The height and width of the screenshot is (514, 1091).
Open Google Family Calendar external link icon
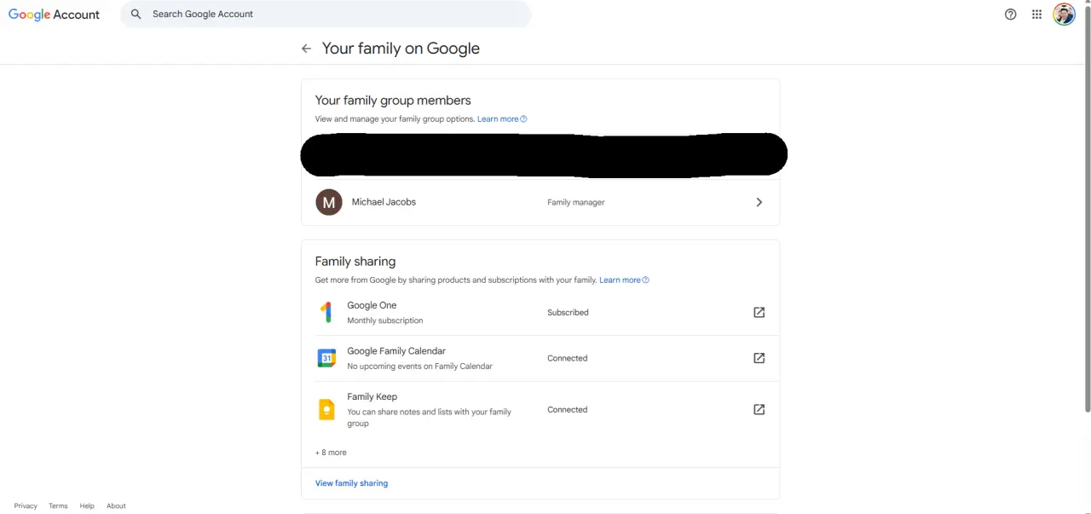coord(759,358)
